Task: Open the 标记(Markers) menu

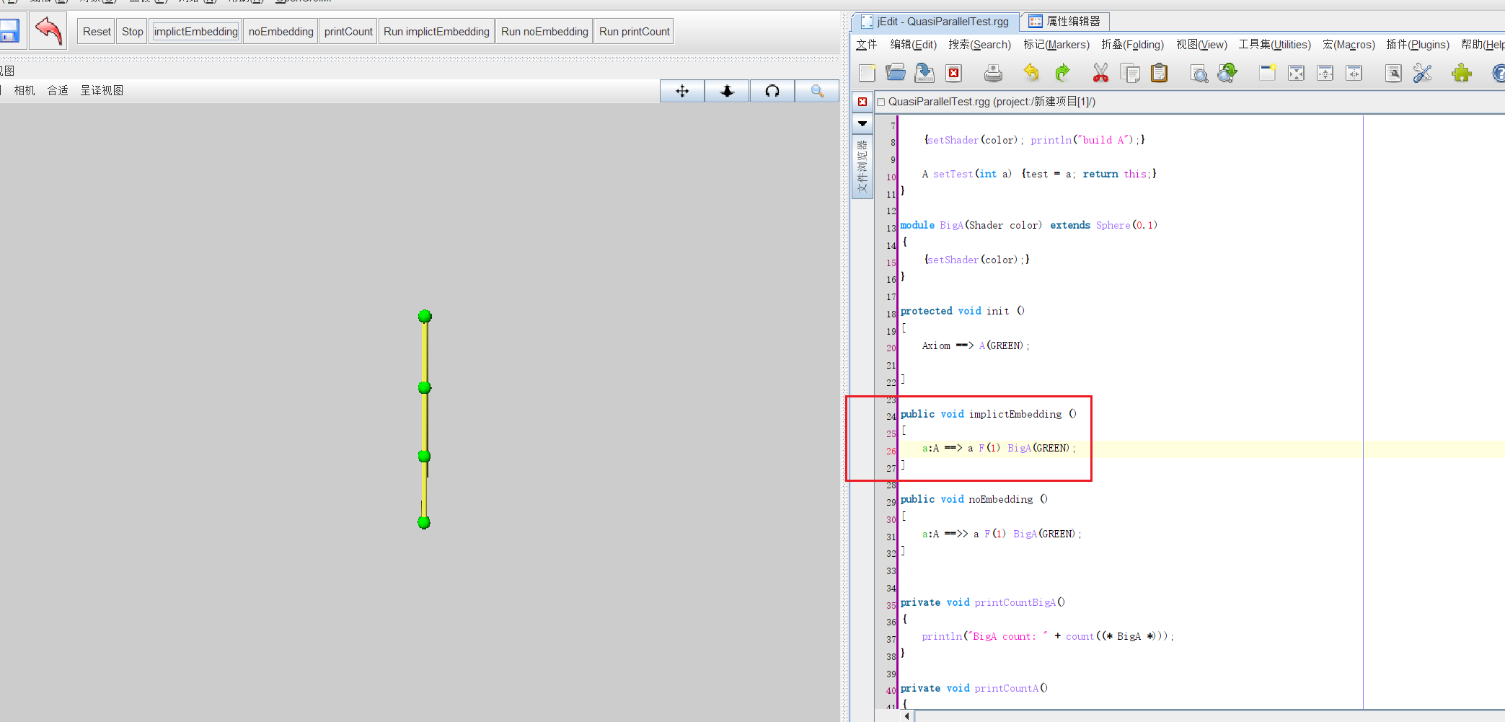Action: [x=1056, y=45]
